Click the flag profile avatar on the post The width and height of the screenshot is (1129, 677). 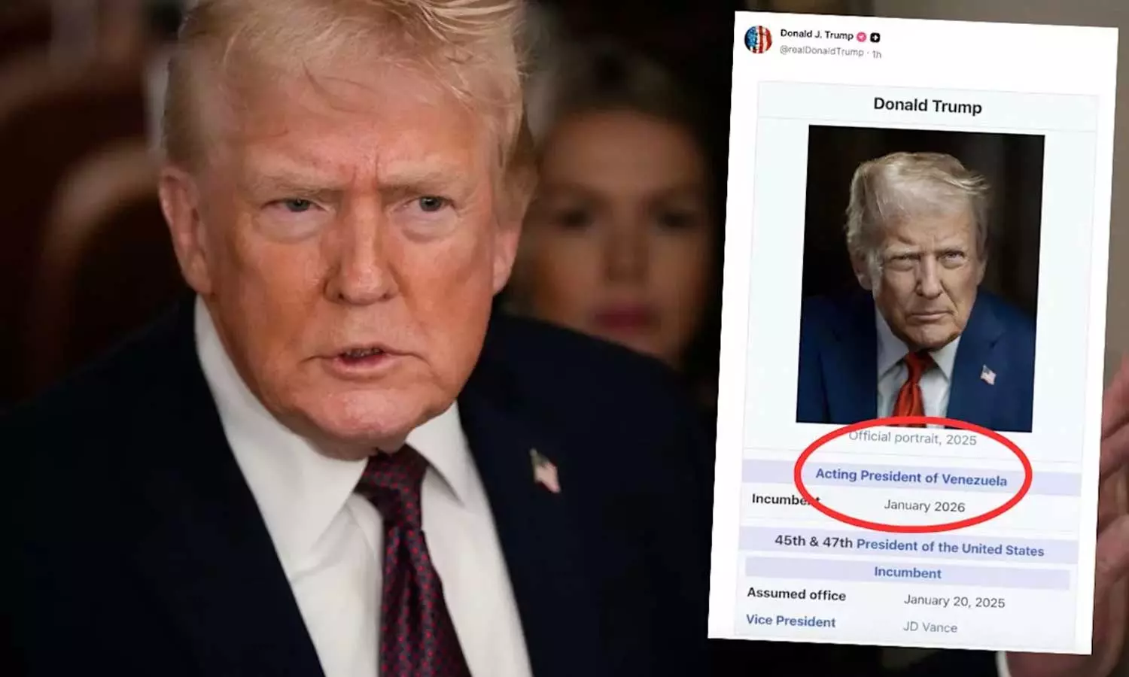click(x=758, y=39)
